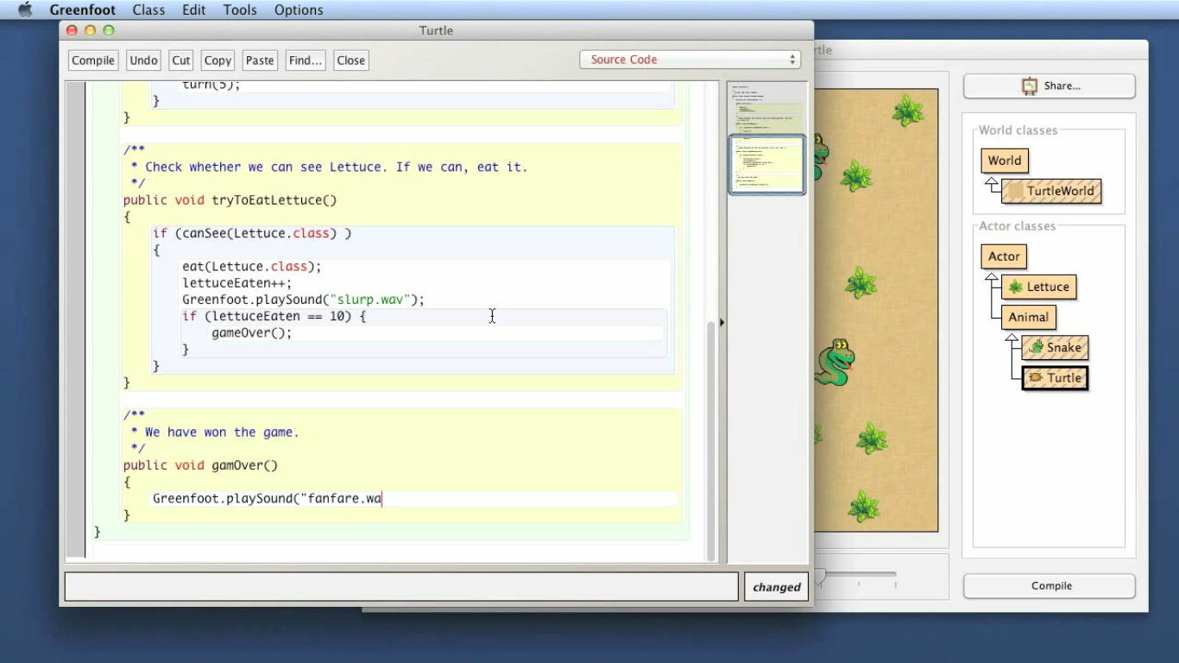Select the TurtleWorld class
Viewport: 1179px width, 663px height.
(1051, 191)
